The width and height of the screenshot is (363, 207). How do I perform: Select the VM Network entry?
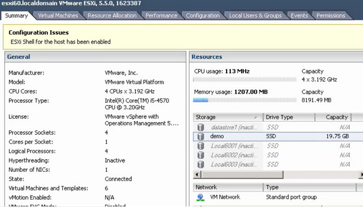click(225, 197)
